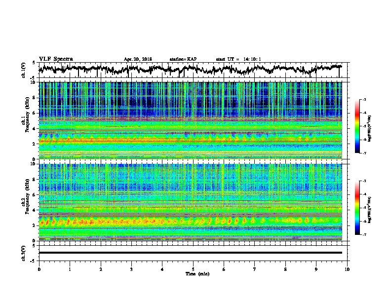Click the color scale bar beside ch.2 spectrogram
391x302 pixels.
(x=357, y=208)
